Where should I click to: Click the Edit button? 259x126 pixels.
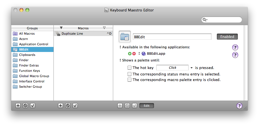point(147,106)
